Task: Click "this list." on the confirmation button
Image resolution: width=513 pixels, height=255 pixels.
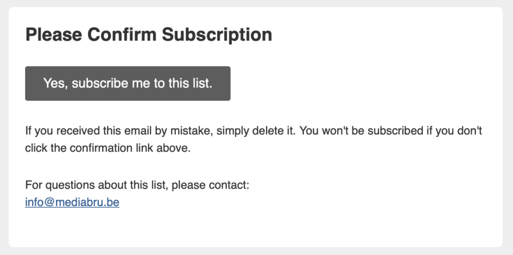Action: click(191, 83)
